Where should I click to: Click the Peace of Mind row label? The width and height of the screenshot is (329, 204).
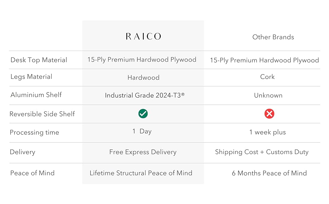(32, 173)
